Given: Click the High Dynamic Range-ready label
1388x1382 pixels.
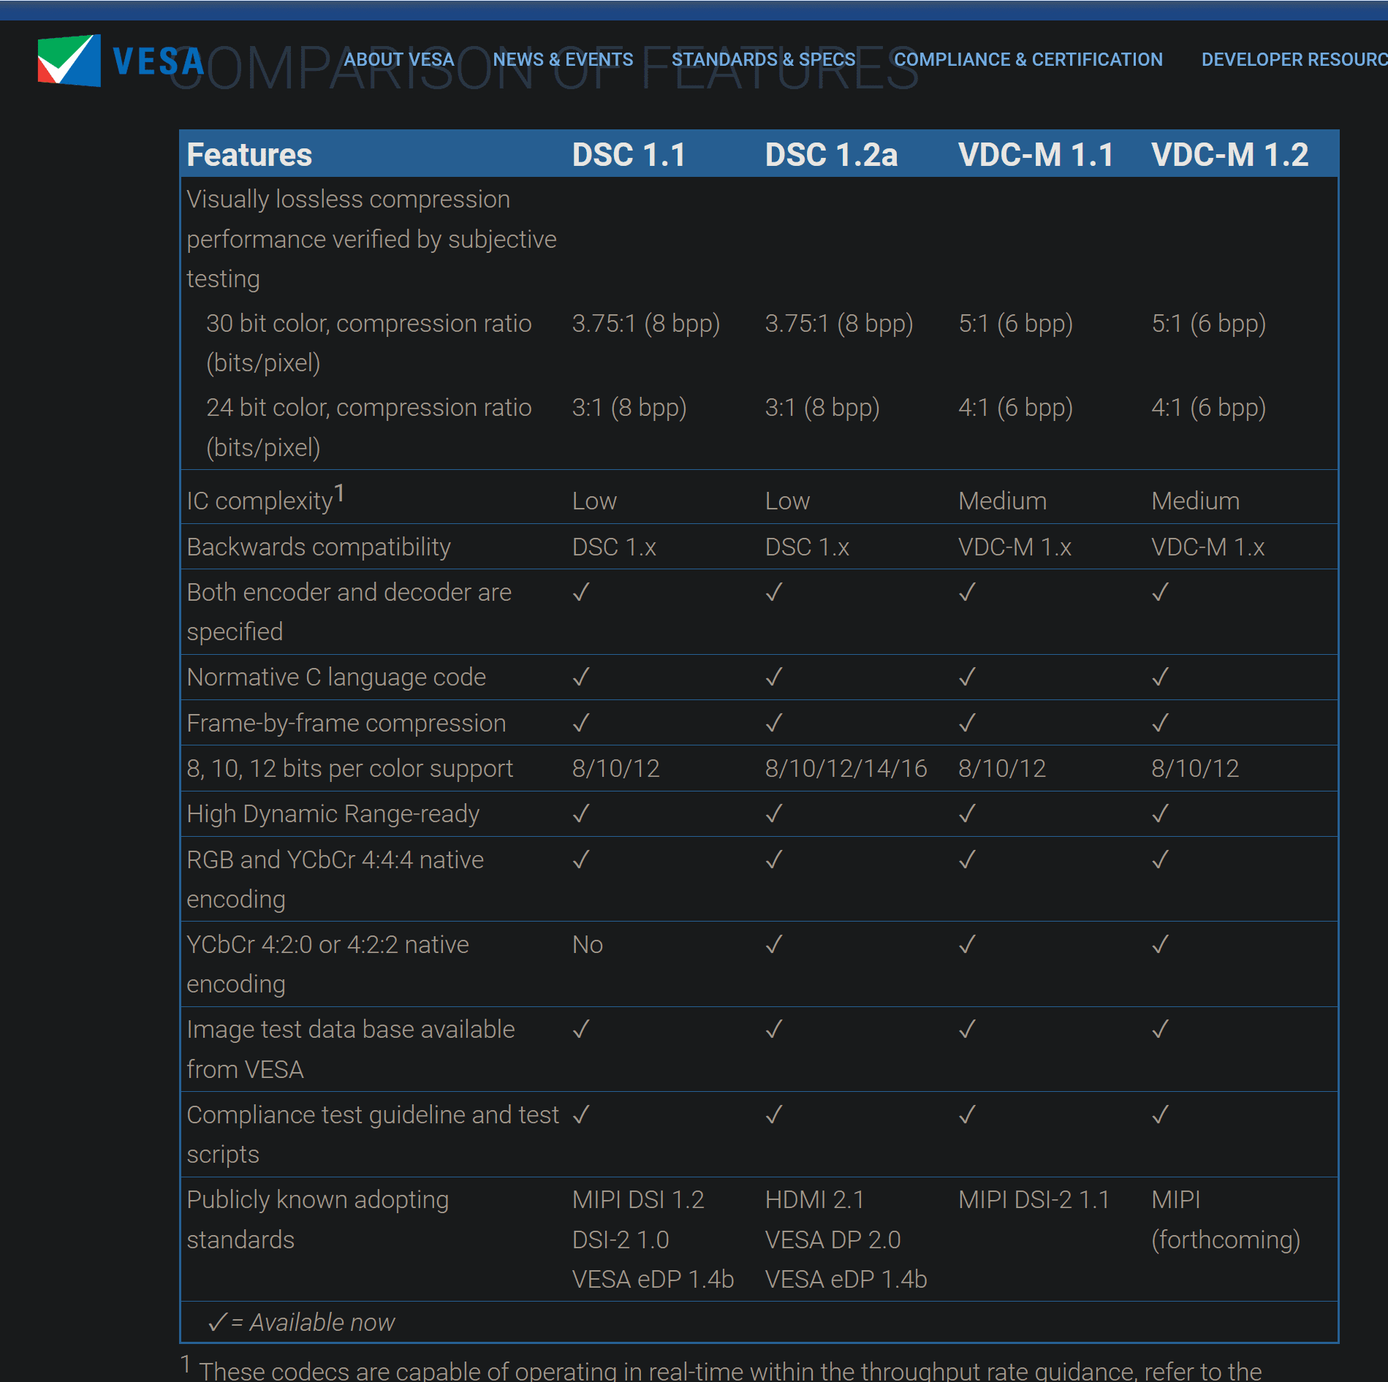Looking at the screenshot, I should pos(333,813).
